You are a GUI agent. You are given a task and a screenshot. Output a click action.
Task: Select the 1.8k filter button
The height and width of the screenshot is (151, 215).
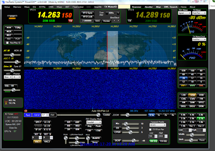(201, 122)
